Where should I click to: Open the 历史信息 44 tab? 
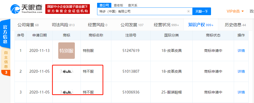(235, 25)
